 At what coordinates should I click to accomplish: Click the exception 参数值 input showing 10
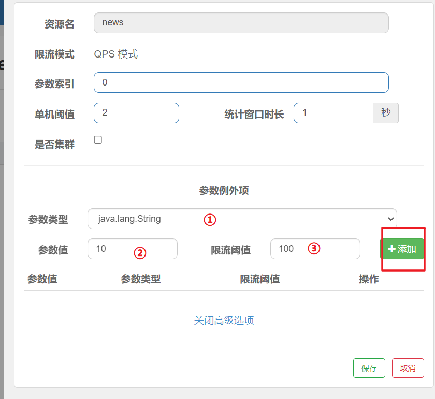(132, 249)
